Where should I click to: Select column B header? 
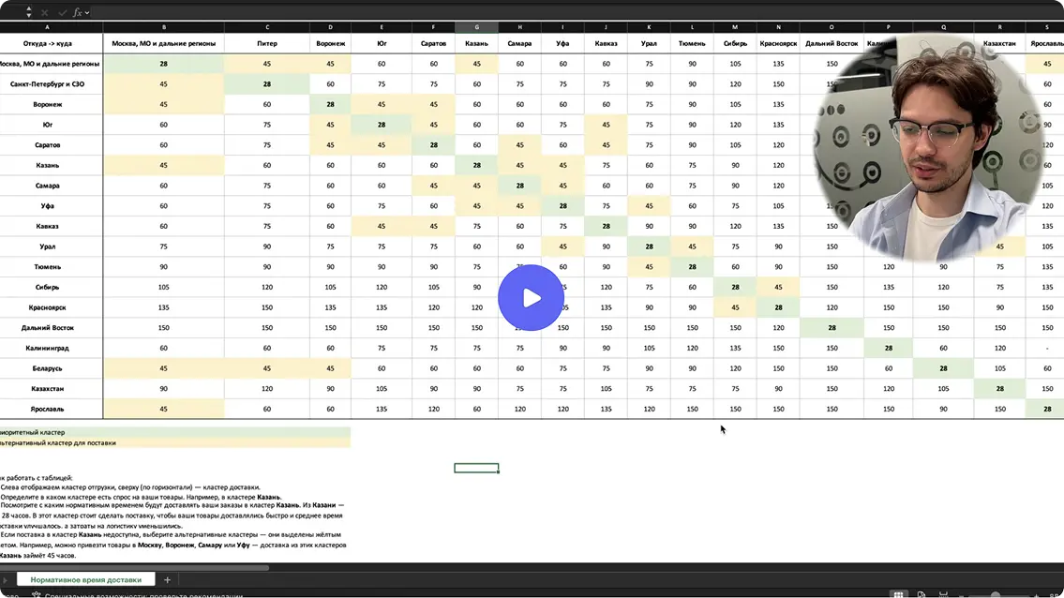pyautogui.click(x=163, y=27)
